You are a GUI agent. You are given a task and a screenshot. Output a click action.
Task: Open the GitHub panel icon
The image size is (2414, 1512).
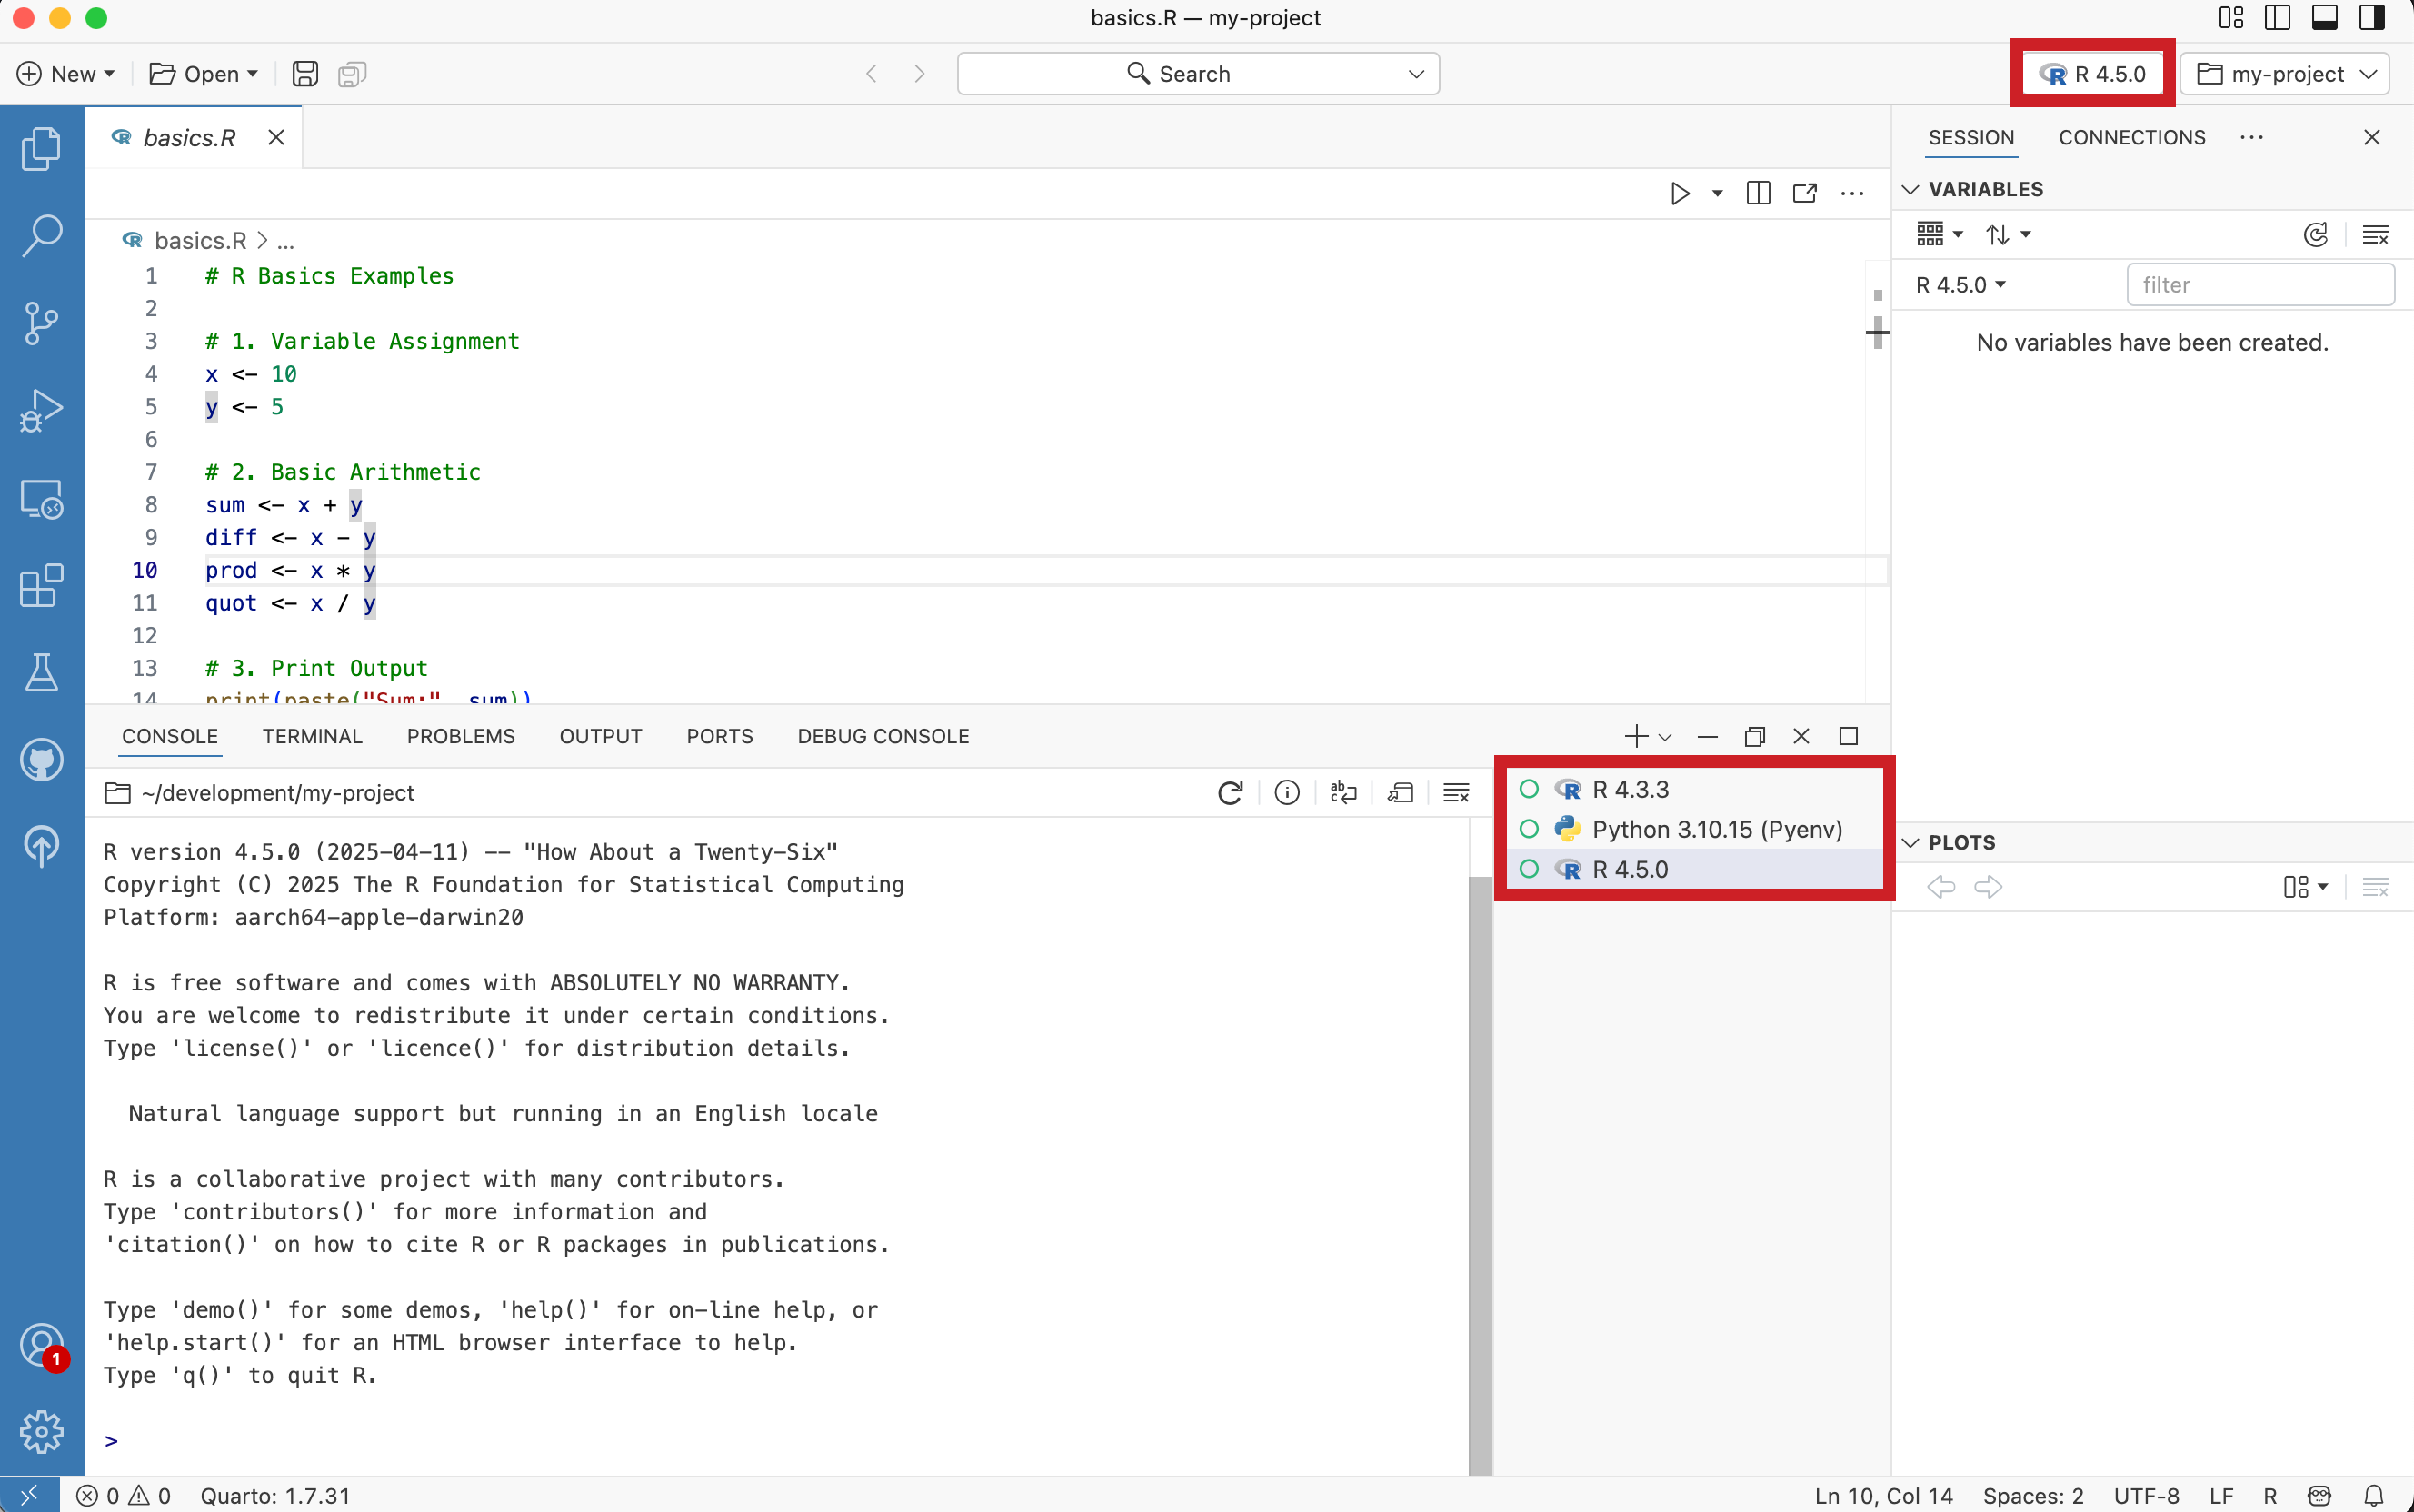(41, 760)
